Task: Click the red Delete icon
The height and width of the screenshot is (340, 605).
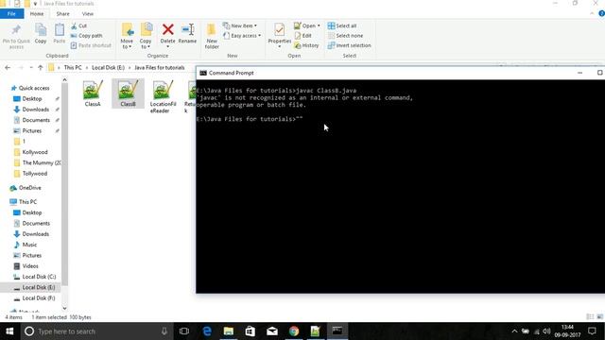Action: coord(168,29)
